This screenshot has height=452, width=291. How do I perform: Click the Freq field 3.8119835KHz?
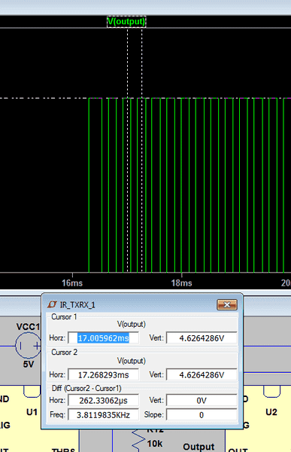103,415
